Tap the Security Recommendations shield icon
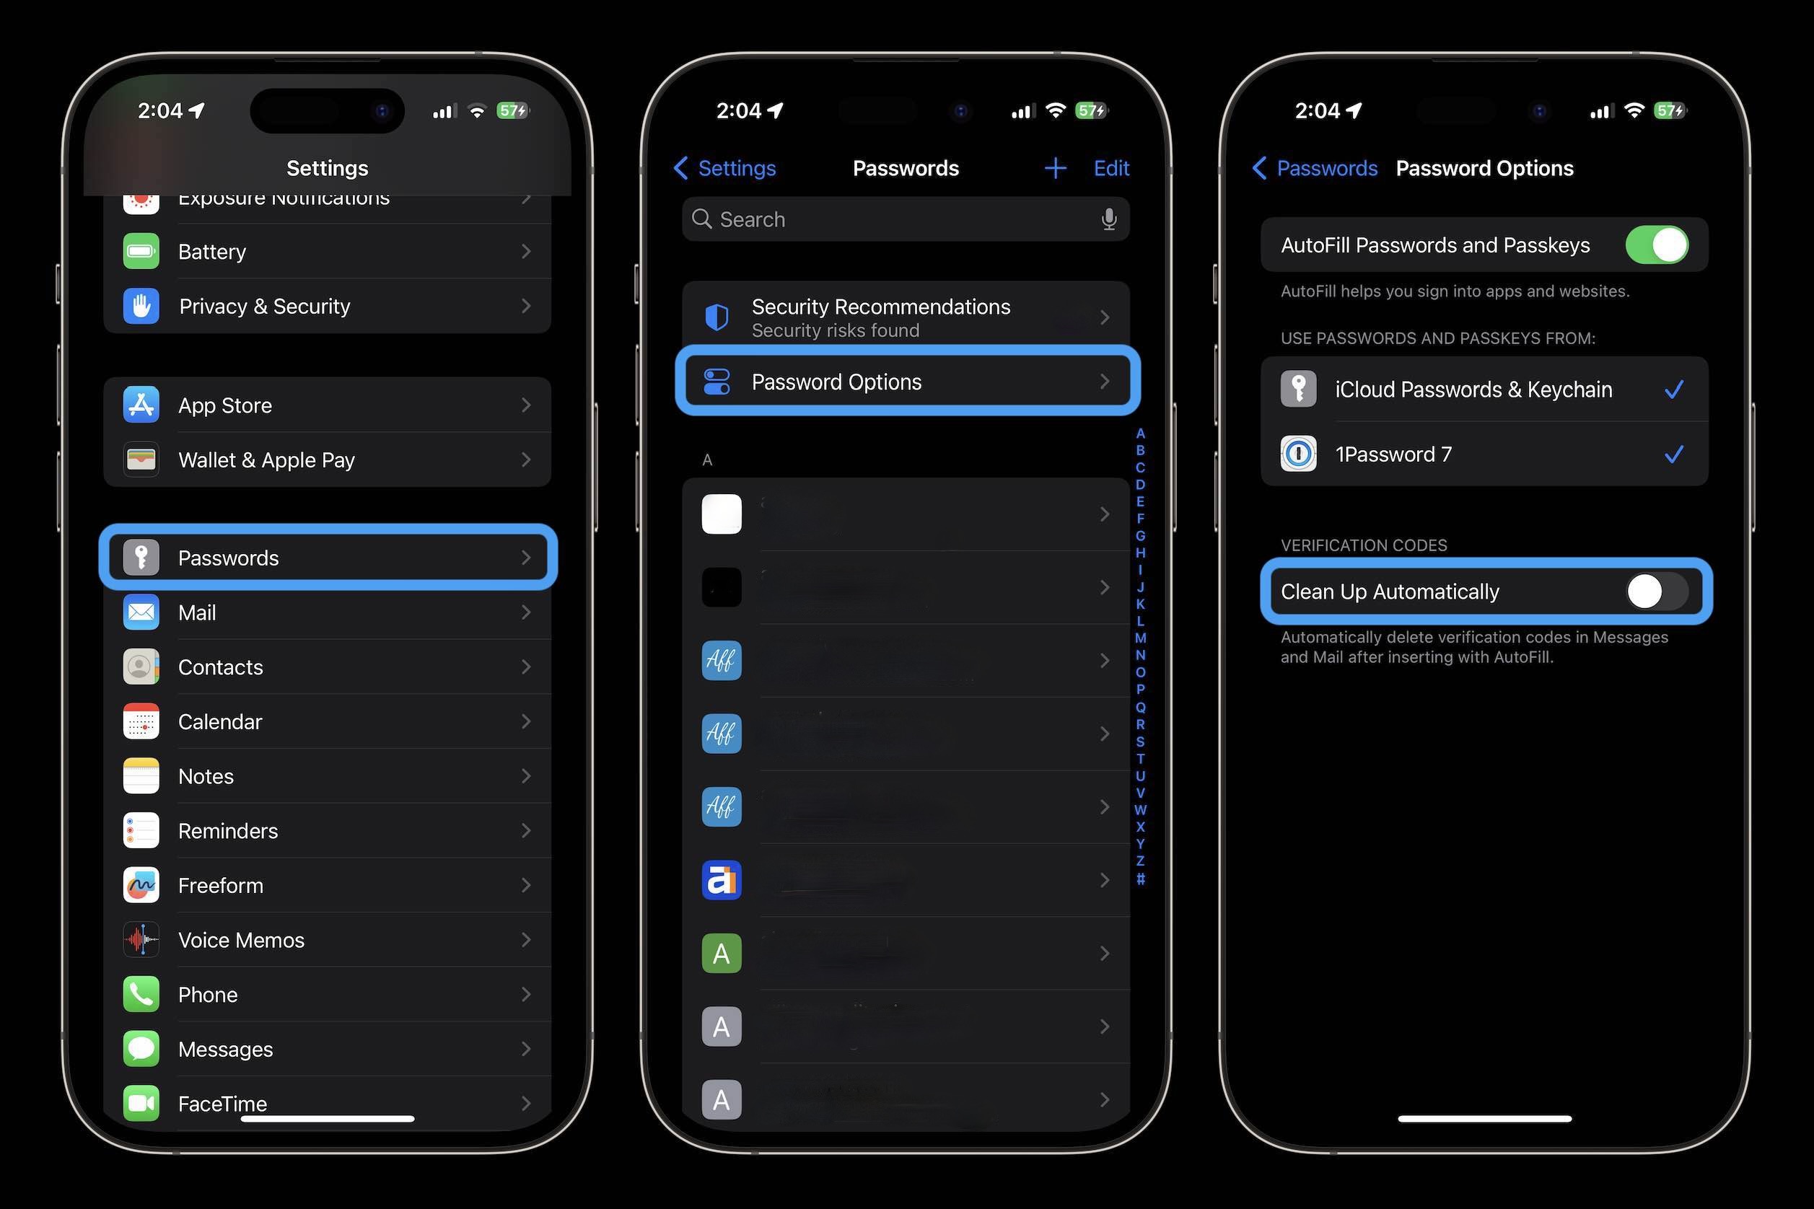Screen dimensions: 1814x1209 click(717, 316)
